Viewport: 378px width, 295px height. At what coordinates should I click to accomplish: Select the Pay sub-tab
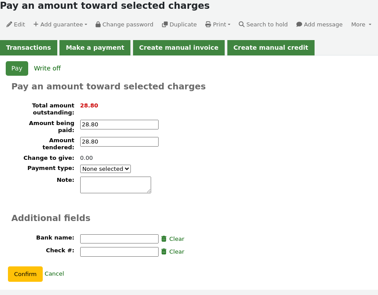pos(17,68)
